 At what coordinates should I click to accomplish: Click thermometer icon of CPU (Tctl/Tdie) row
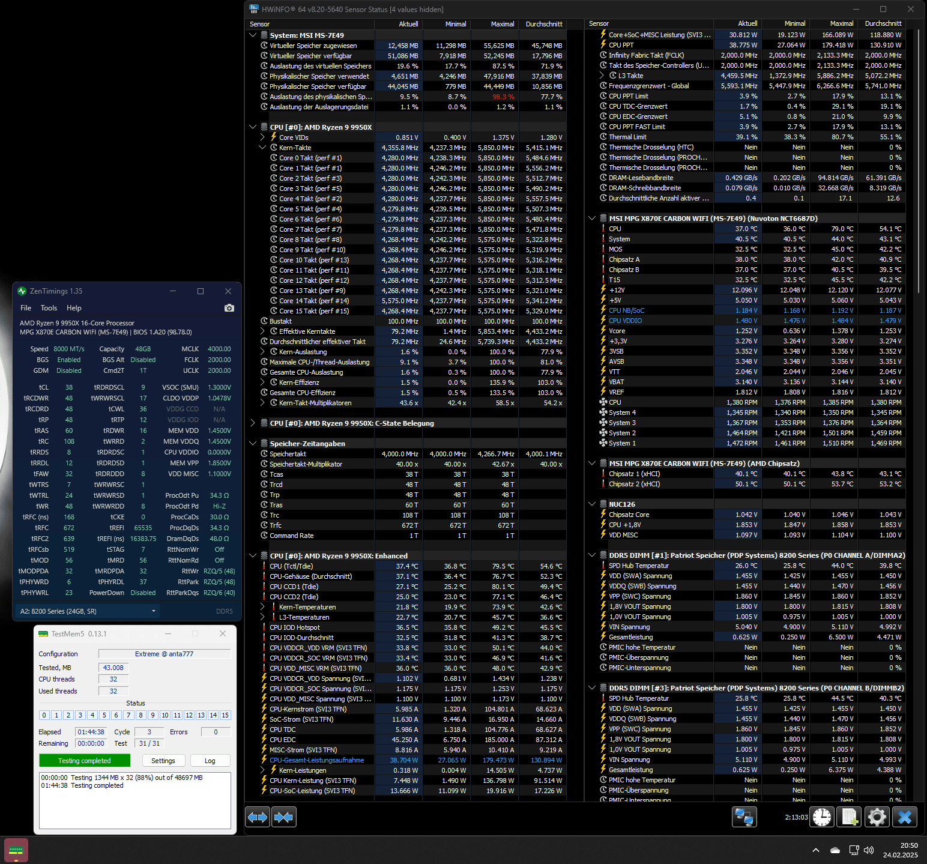(264, 566)
